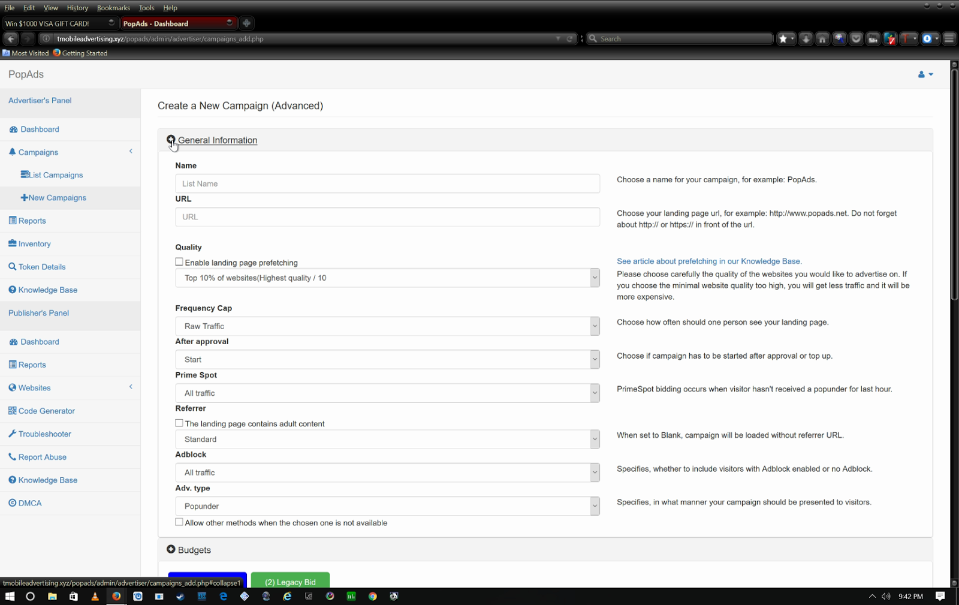The height and width of the screenshot is (605, 959).
Task: Open 'See article about prefetching' link
Action: tap(709, 261)
